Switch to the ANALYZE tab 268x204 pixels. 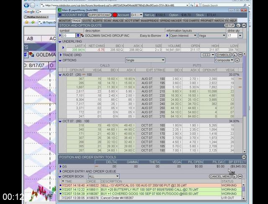118,20
